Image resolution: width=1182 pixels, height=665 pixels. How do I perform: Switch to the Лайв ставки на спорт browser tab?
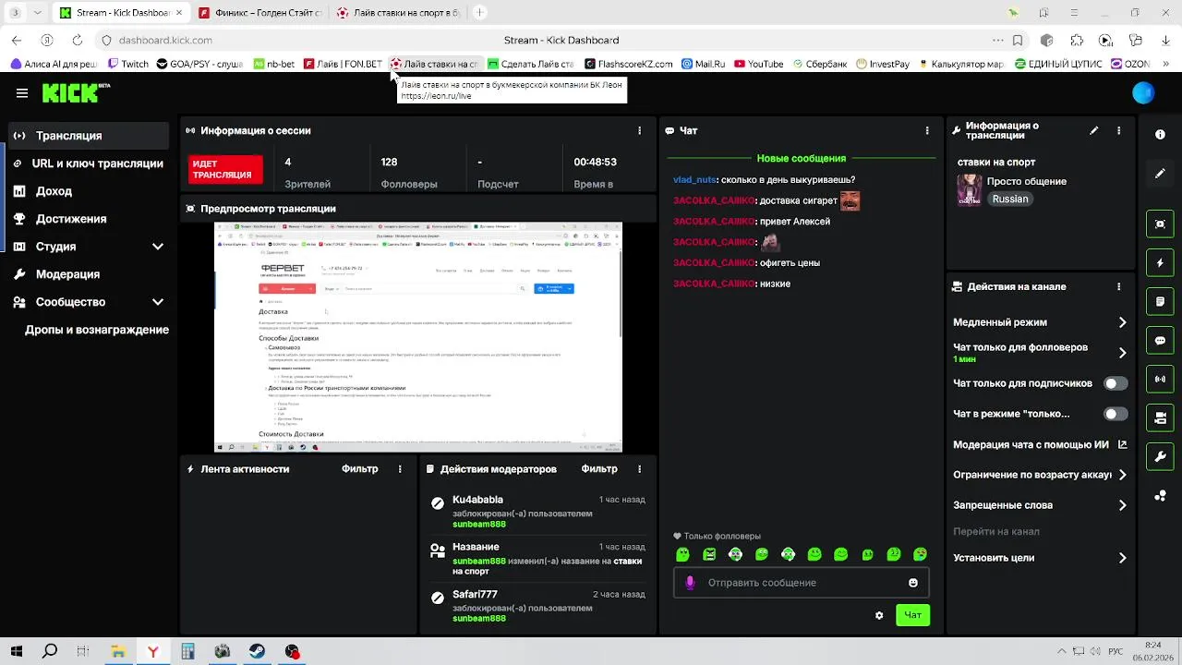[x=399, y=13]
